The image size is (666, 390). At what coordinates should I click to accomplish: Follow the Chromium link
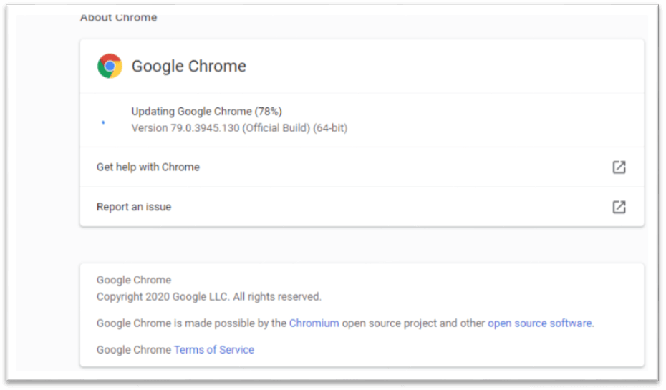tap(314, 323)
